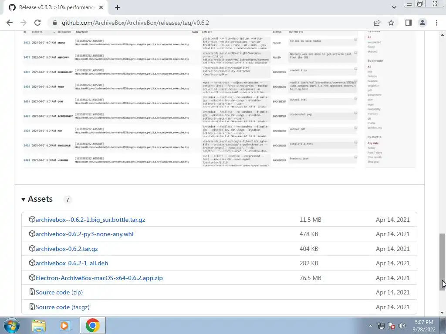Click the 11.5 MB file size
This screenshot has height=334, width=446.
click(x=310, y=220)
